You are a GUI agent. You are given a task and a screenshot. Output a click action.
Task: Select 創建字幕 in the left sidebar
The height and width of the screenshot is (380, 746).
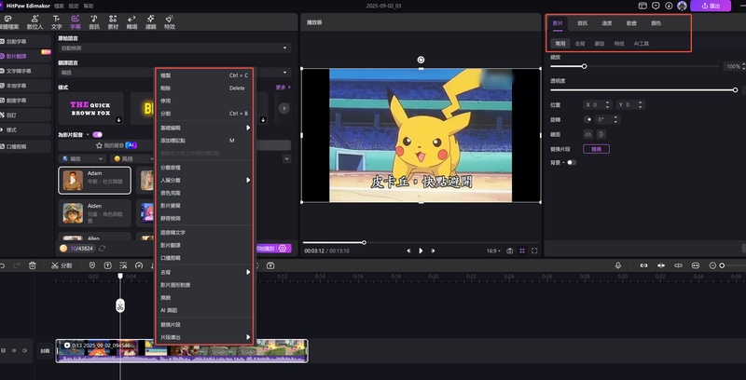click(25, 101)
